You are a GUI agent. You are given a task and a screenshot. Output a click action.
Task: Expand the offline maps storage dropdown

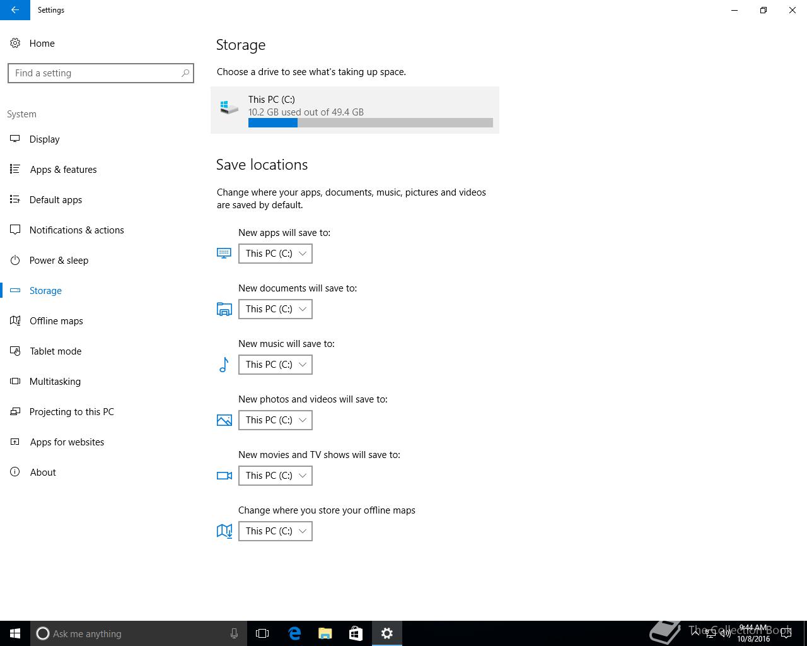click(x=276, y=531)
